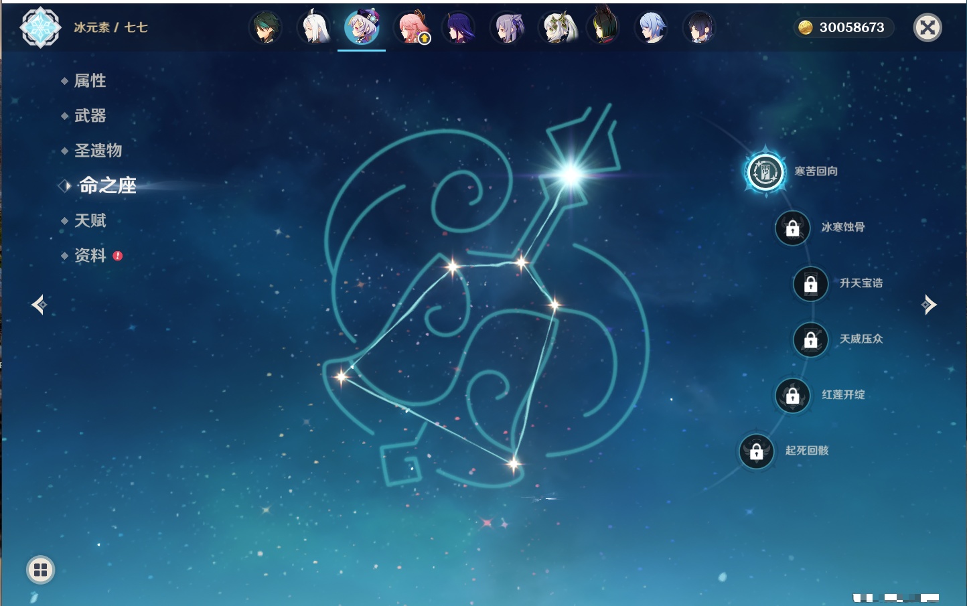967x606 pixels.
Task: Click the 起死回骸 label
Action: (807, 451)
